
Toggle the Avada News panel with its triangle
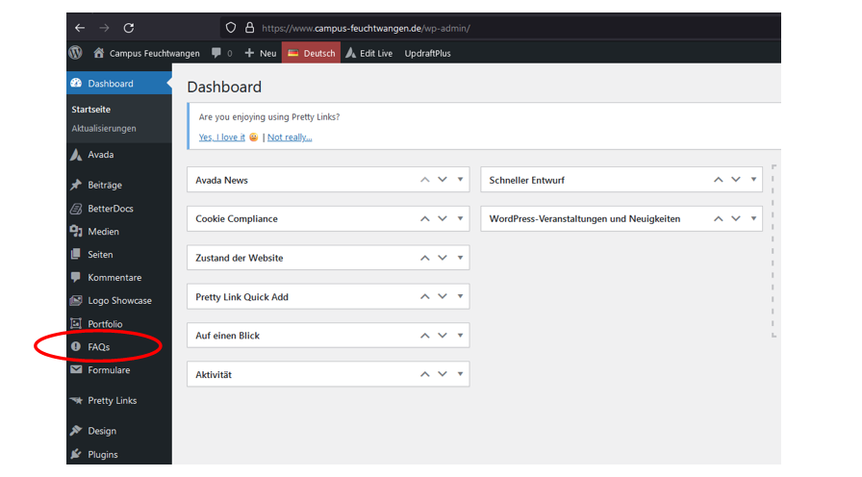460,180
